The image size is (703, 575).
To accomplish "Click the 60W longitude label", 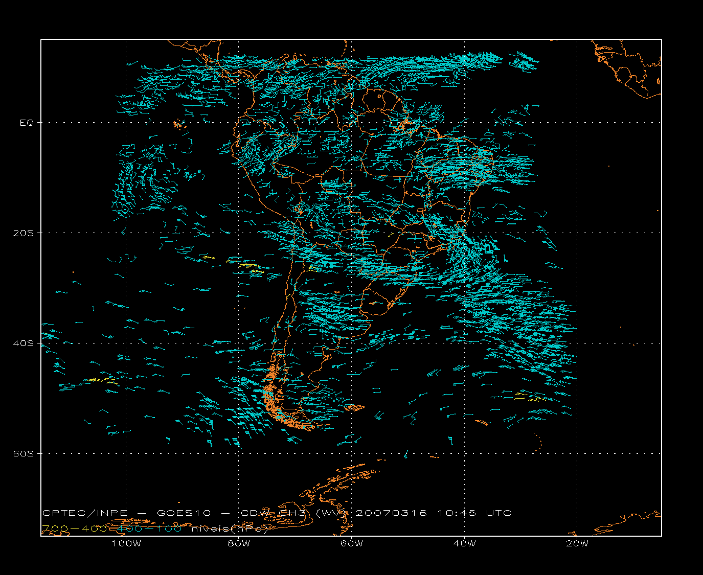I will tap(352, 543).
